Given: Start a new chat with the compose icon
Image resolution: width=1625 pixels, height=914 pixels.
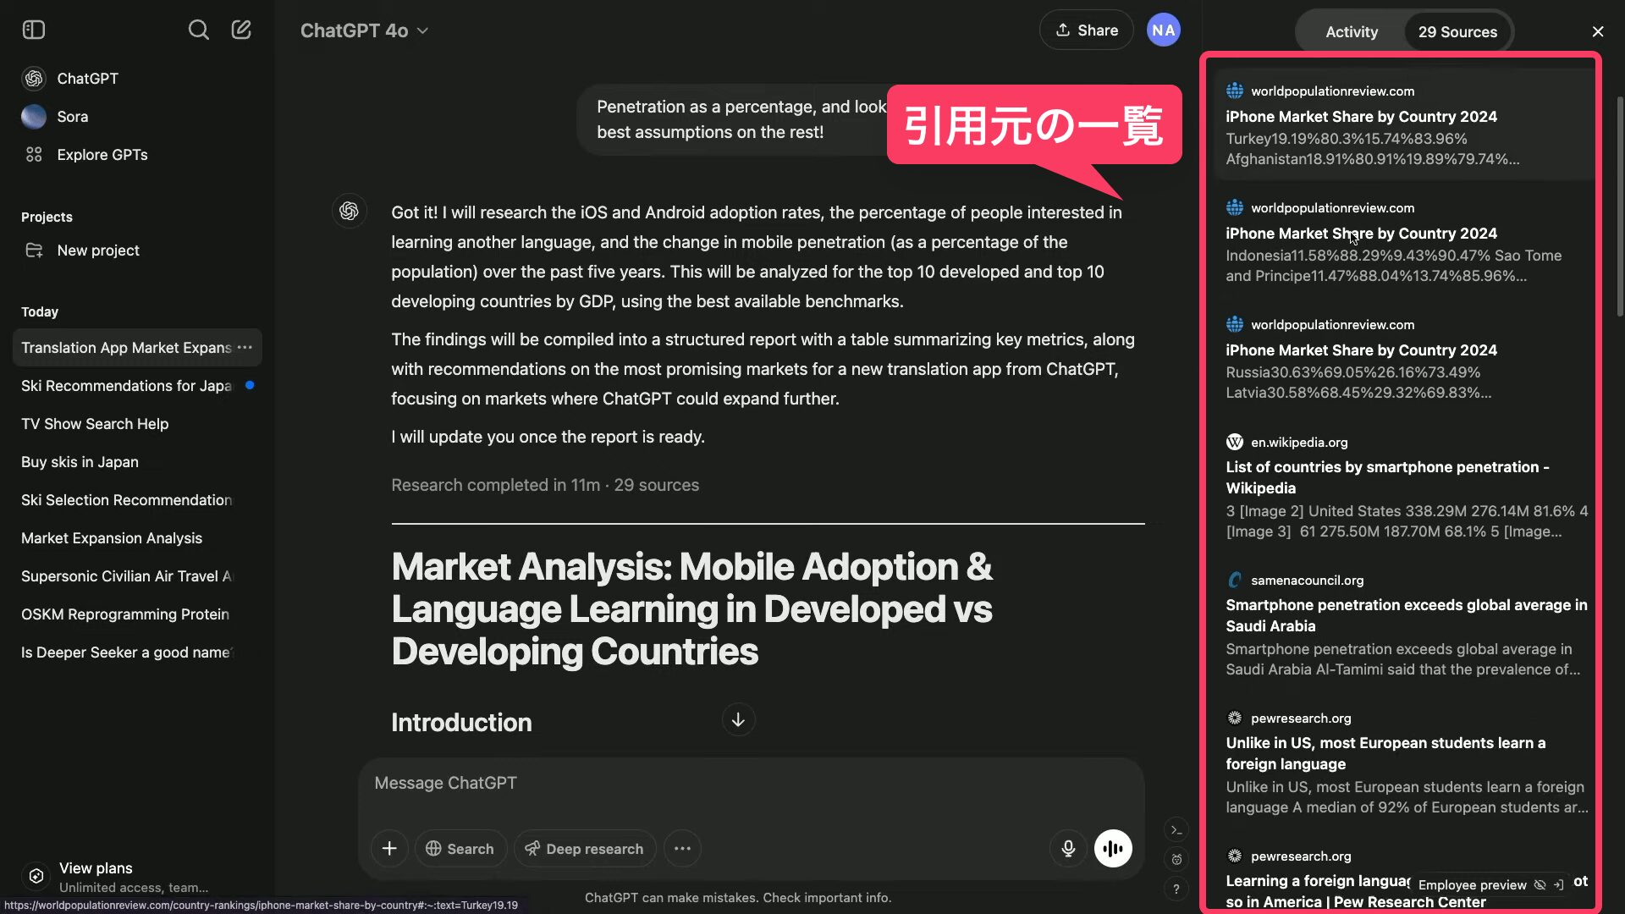Looking at the screenshot, I should click(241, 30).
